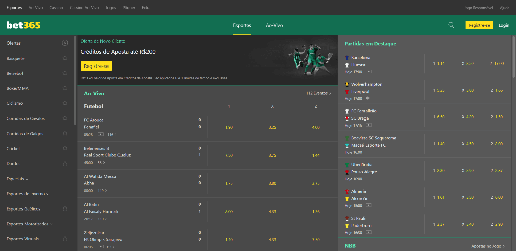Toggle the Boxe/MMA favorite star
Viewport: 516px width, 251px height.
(x=65, y=88)
